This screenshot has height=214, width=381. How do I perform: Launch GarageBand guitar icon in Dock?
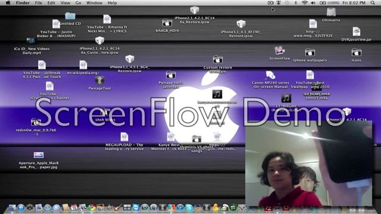click(118, 207)
